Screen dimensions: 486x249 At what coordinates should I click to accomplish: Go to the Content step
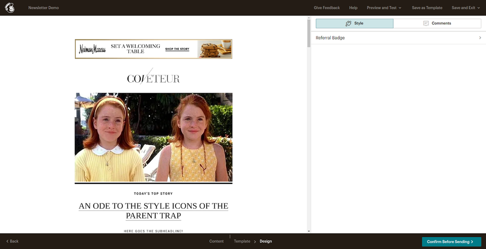point(216,241)
